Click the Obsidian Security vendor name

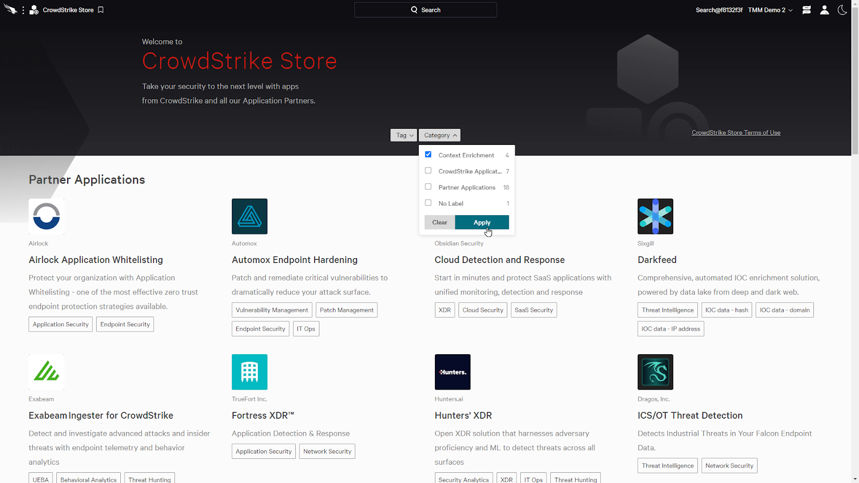coord(459,244)
